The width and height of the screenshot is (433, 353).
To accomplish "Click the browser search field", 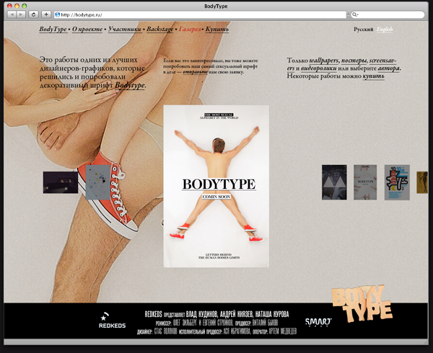I will (388, 15).
